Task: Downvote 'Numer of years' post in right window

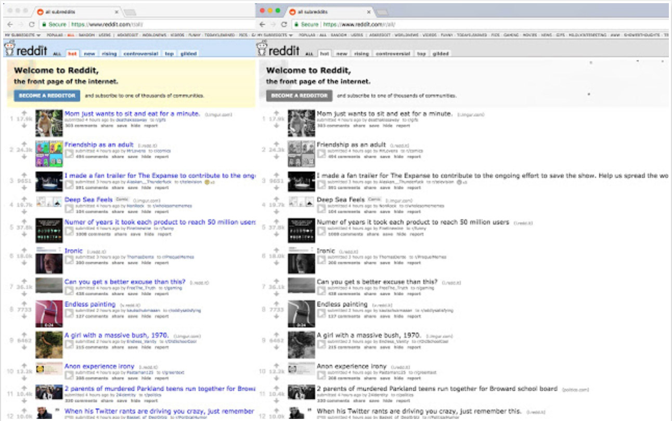Action: [x=276, y=234]
